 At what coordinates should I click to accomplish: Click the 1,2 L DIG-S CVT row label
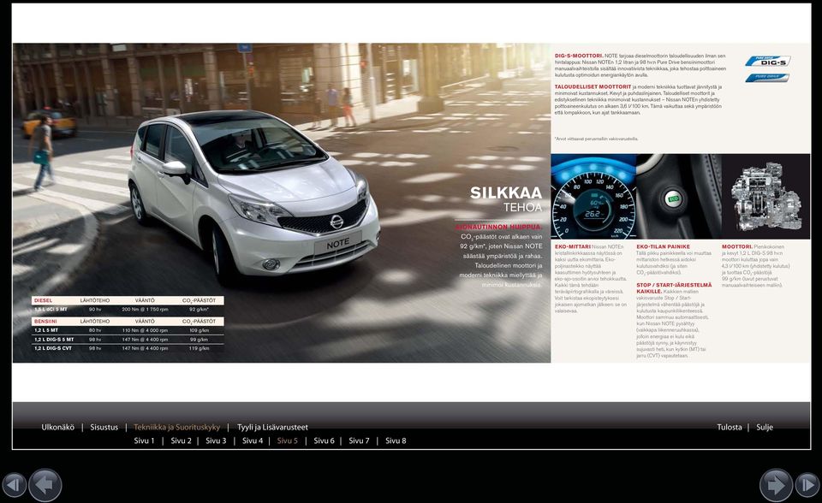pyautogui.click(x=53, y=348)
